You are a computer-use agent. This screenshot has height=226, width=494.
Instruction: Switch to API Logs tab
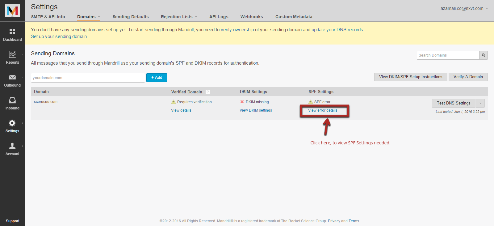[x=219, y=17]
